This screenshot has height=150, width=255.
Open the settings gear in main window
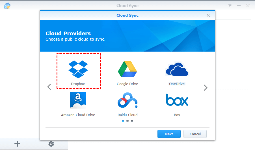point(51,144)
